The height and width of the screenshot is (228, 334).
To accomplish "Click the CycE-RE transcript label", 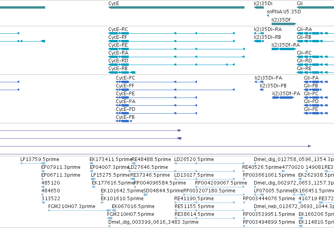I will click(118, 45).
